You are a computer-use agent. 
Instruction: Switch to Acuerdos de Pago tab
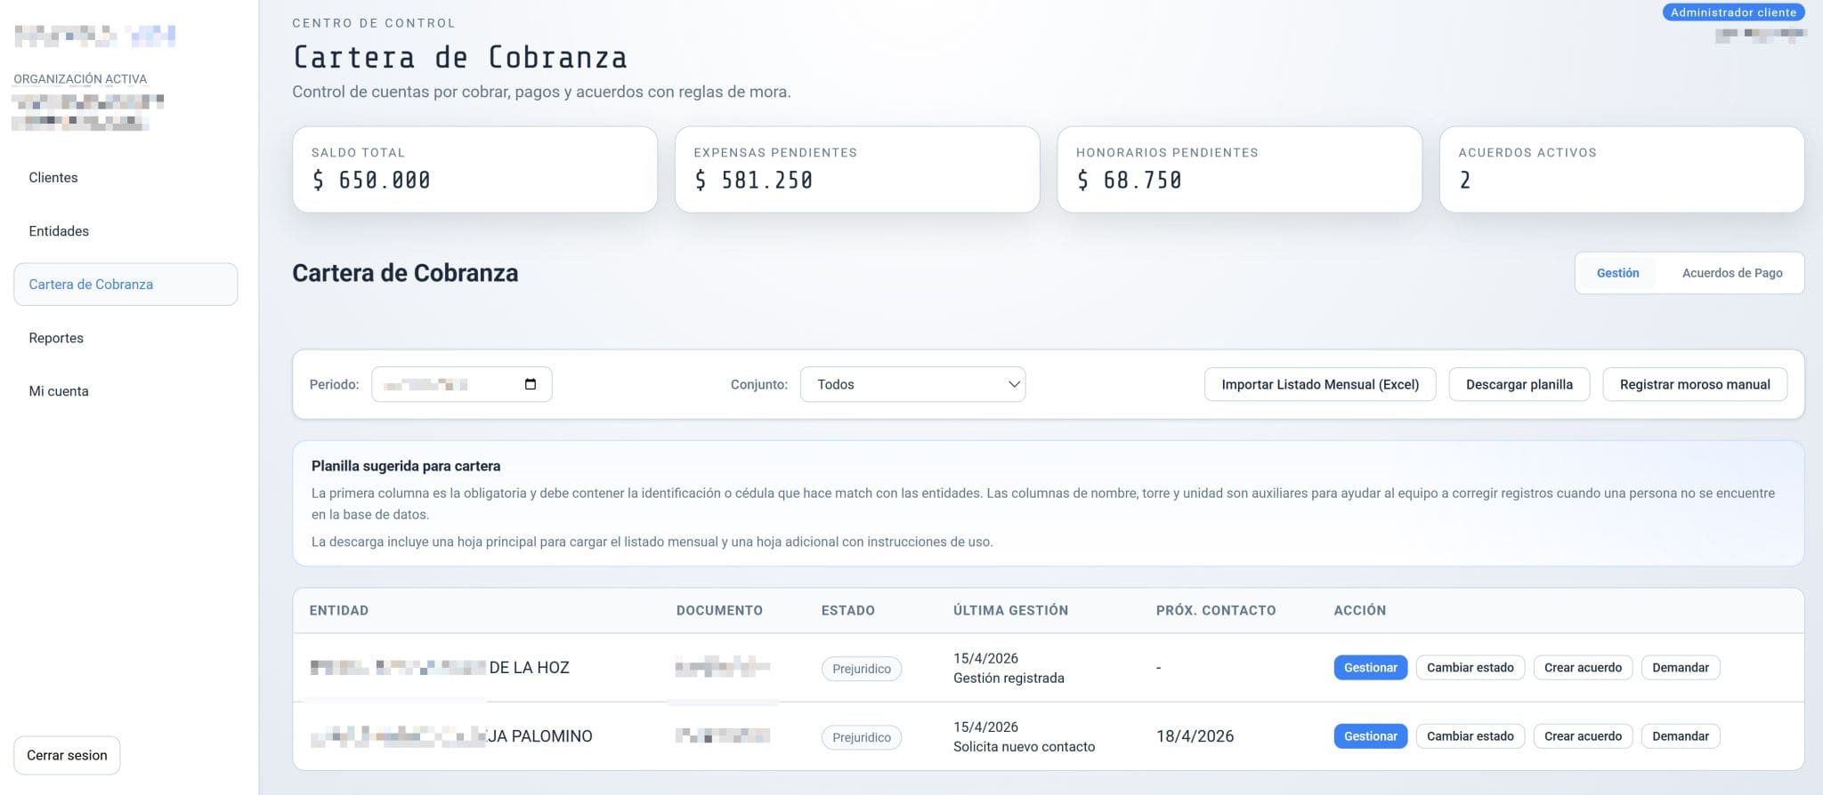click(1732, 273)
